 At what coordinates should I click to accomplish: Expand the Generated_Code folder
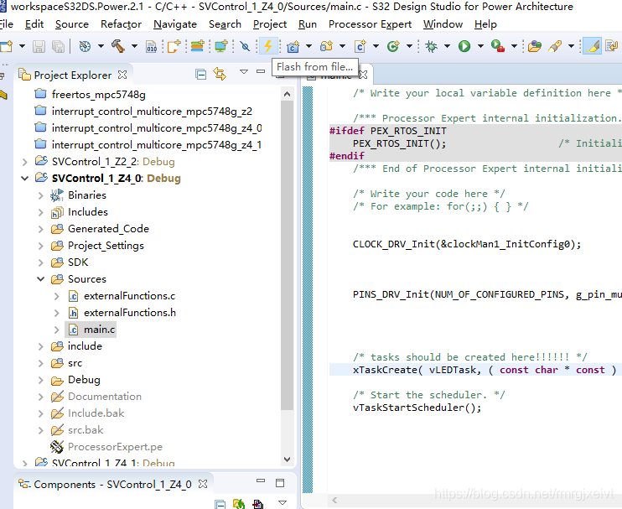point(41,229)
